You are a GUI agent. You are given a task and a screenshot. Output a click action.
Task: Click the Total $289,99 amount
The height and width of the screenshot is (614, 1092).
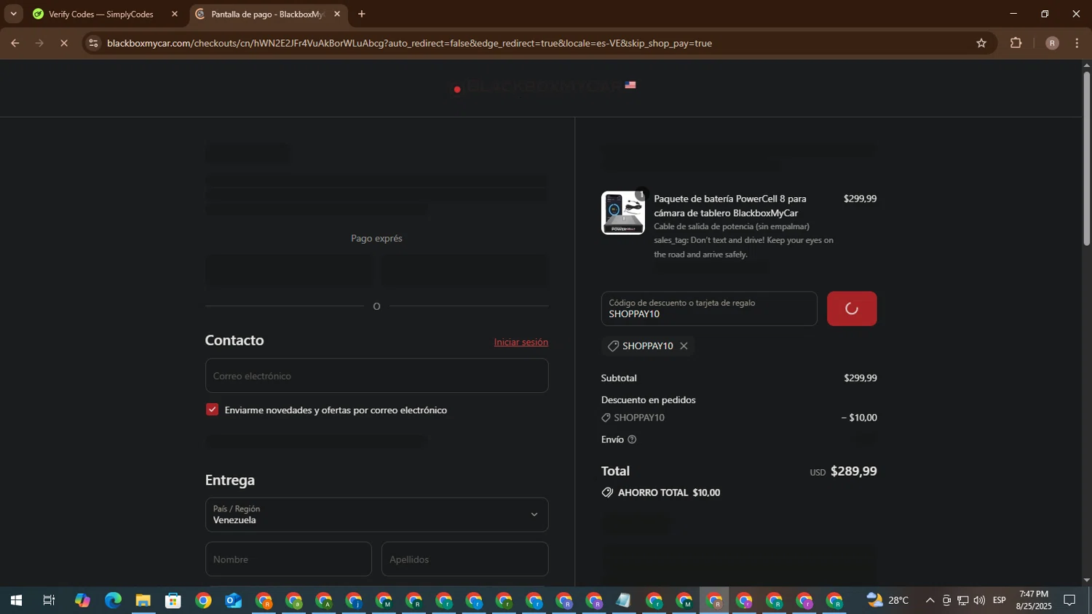853,471
